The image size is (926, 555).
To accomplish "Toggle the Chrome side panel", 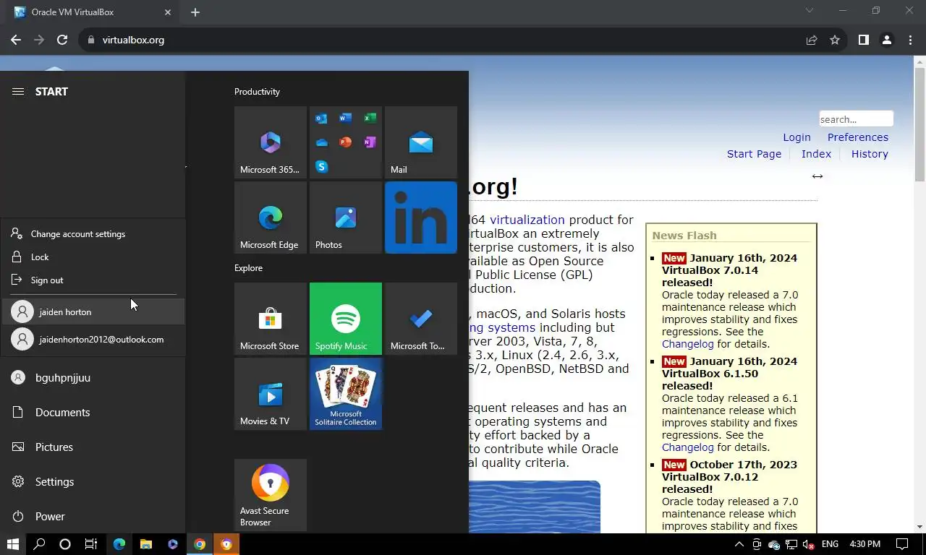I will coord(863,40).
